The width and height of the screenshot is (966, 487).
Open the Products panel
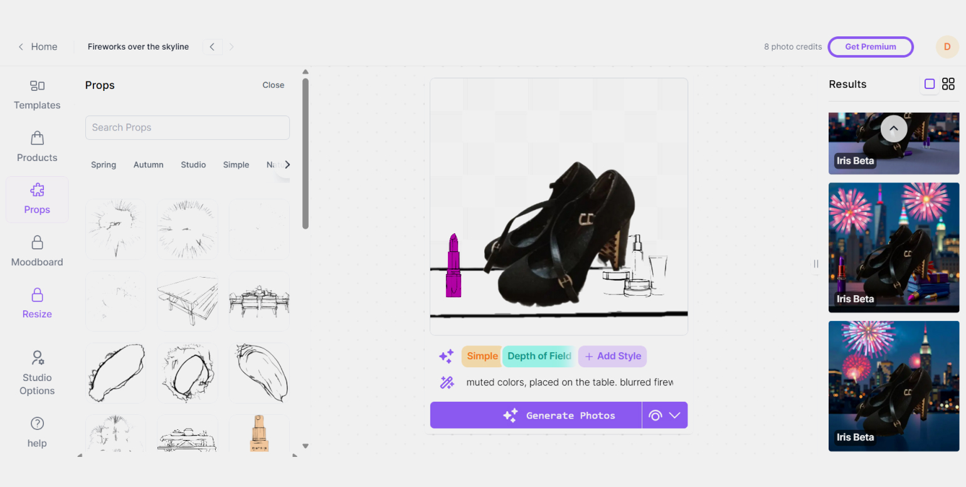37,147
